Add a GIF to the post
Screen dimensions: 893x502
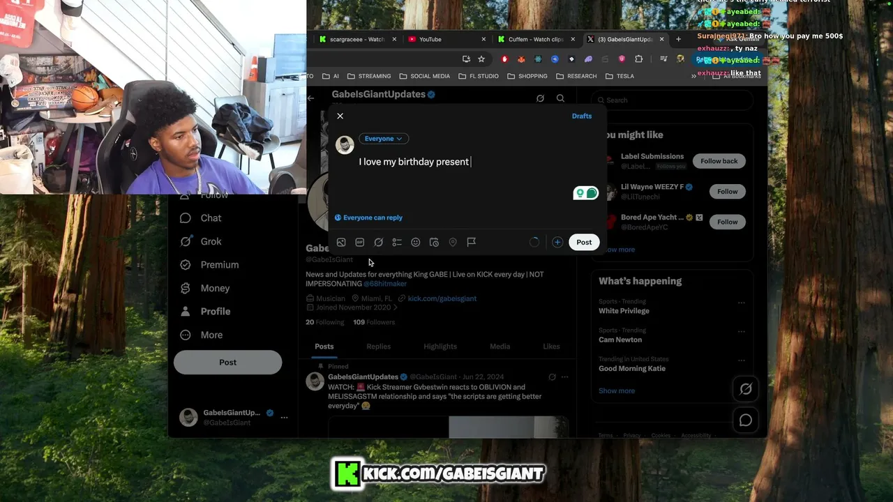(360, 242)
